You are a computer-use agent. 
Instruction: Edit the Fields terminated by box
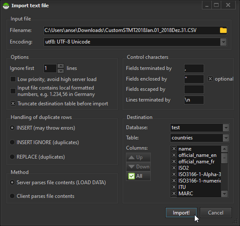click(194, 69)
